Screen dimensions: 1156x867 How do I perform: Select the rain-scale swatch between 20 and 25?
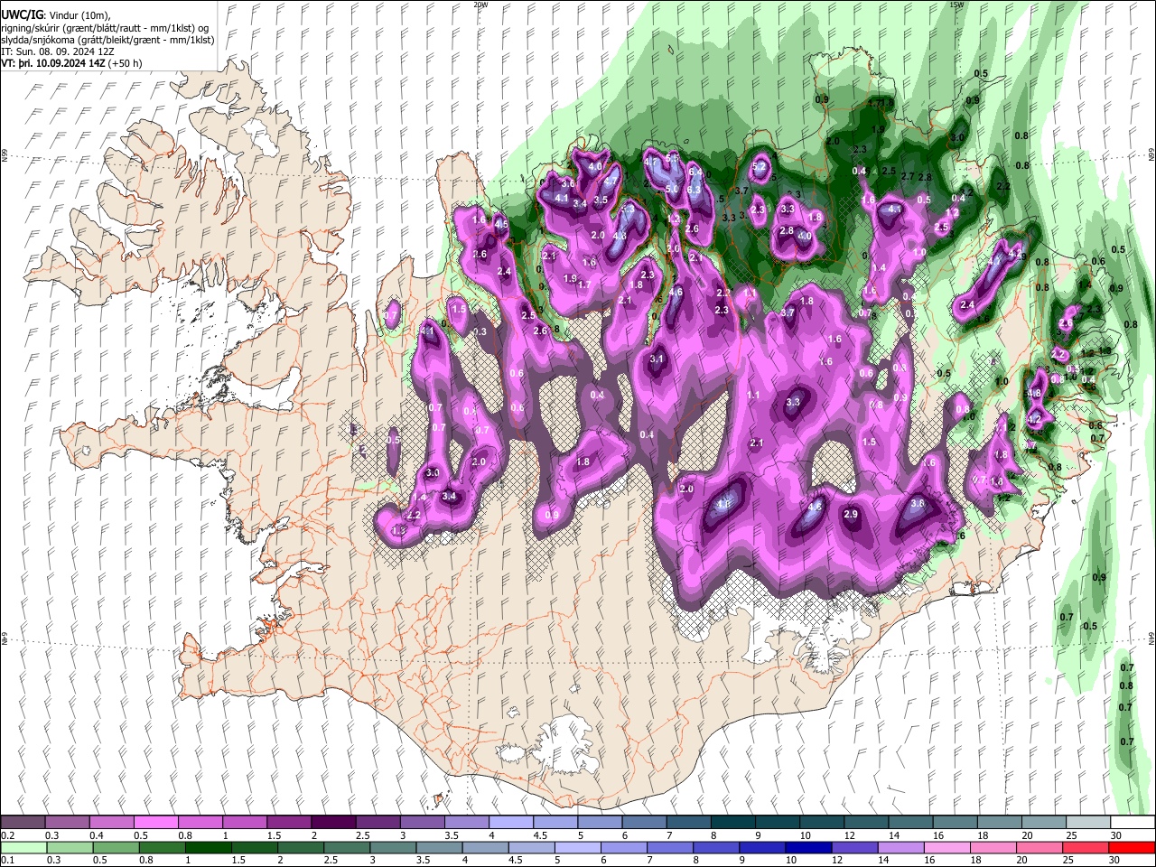point(1038,847)
